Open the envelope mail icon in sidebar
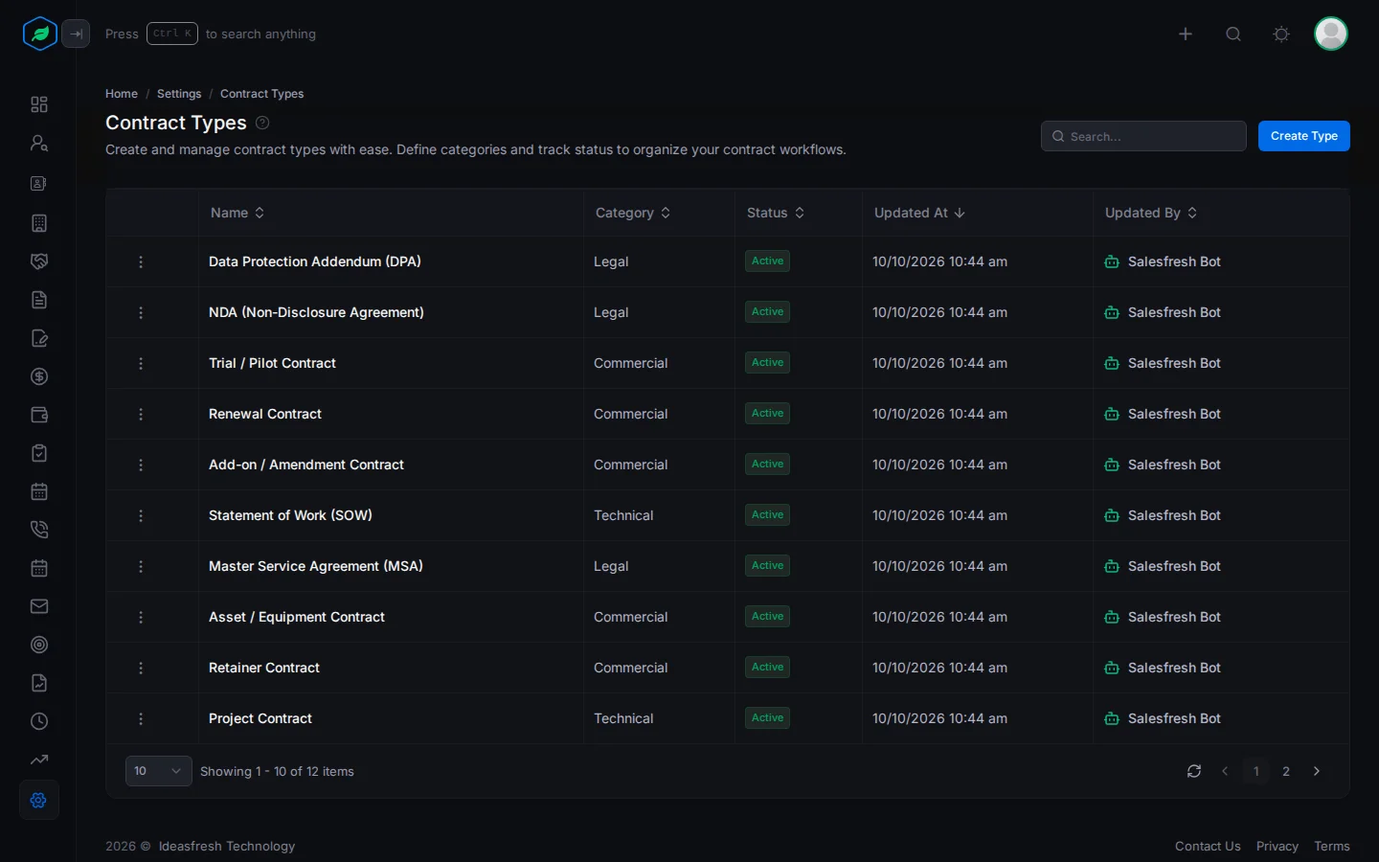This screenshot has height=862, width=1379. tap(39, 606)
